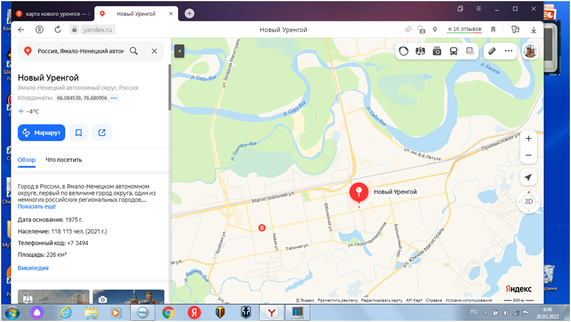Expand coordinates options with three dots
The image size is (571, 322).
click(x=114, y=98)
